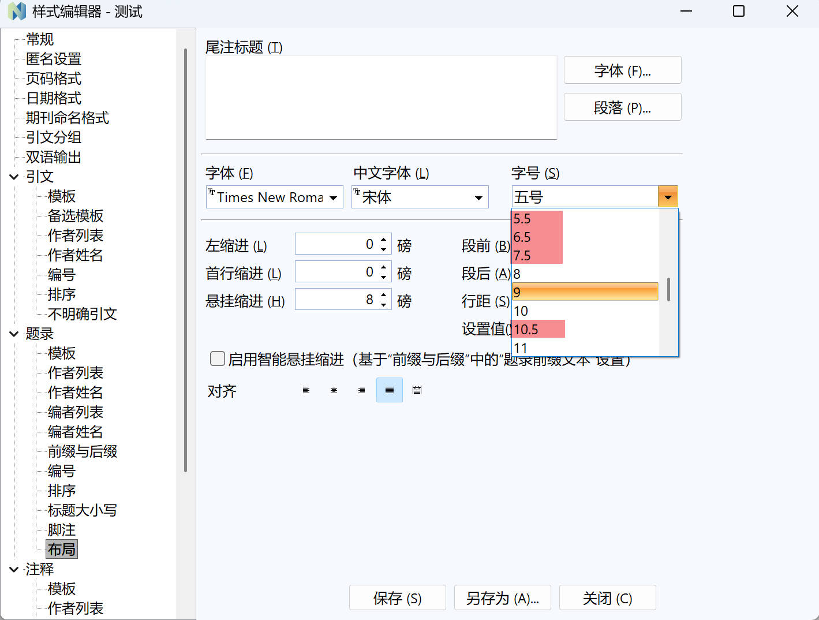Image resolution: width=819 pixels, height=620 pixels.
Task: Click inside the 尾注标题 text area
Action: point(381,97)
